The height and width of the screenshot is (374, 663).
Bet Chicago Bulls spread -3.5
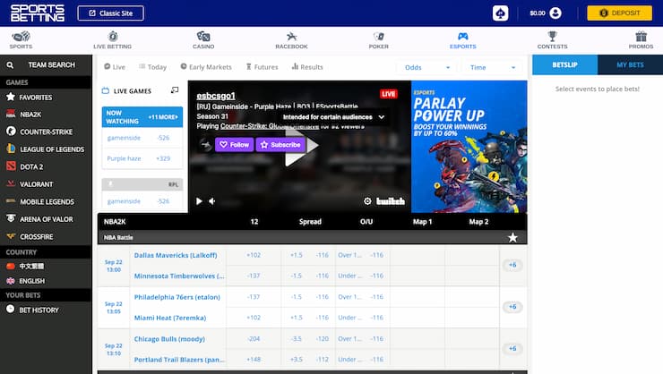[x=309, y=338]
